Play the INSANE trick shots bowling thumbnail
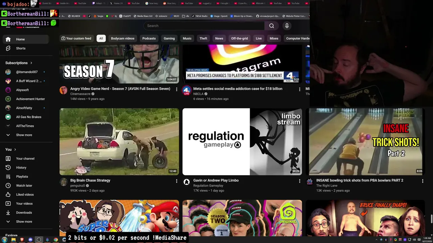Viewport: 433px width, 243px height. 365,142
